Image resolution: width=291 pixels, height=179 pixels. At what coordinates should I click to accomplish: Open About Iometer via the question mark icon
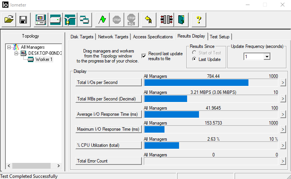click(x=199, y=19)
